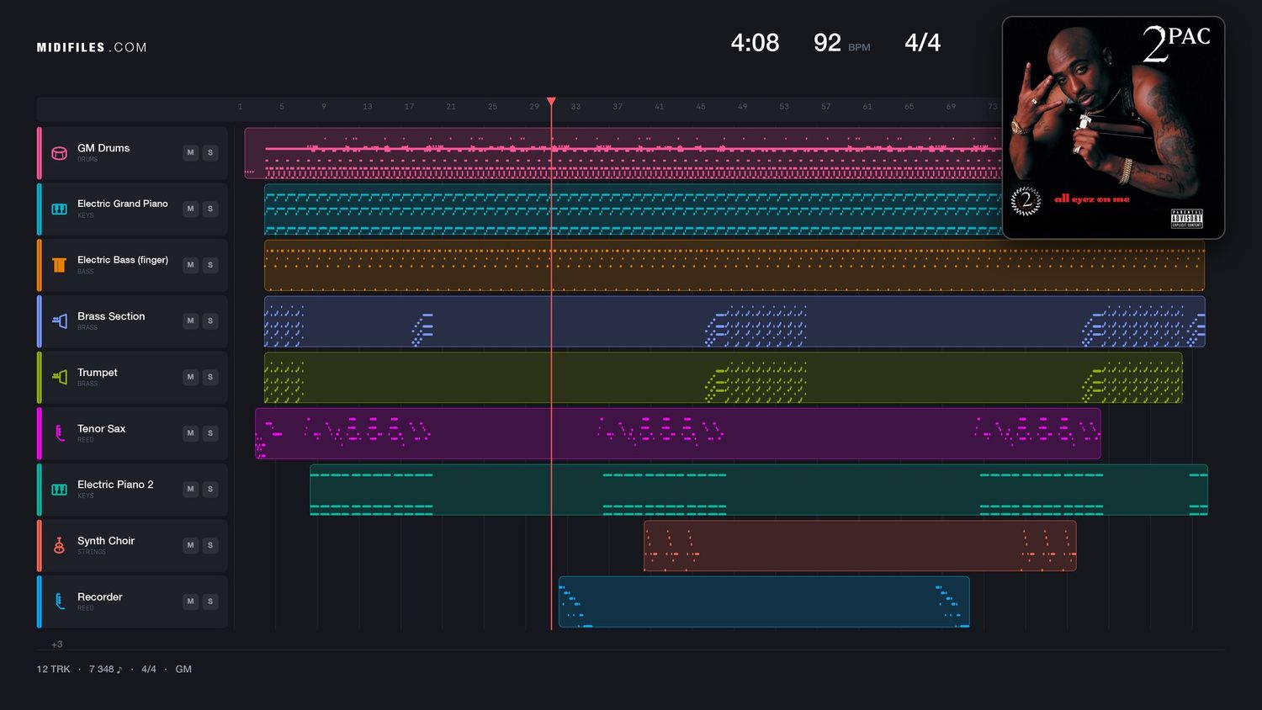Click the Electric Grand Piano keys icon
1262x710 pixels.
(60, 209)
